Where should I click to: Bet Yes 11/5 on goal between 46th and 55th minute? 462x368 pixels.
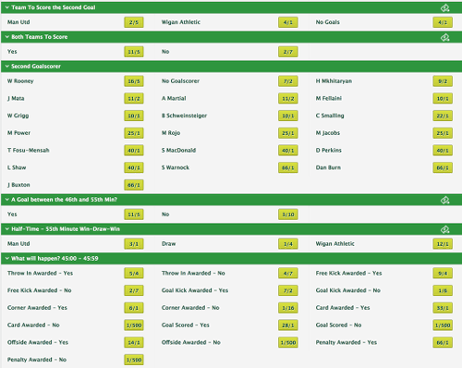coord(134,215)
